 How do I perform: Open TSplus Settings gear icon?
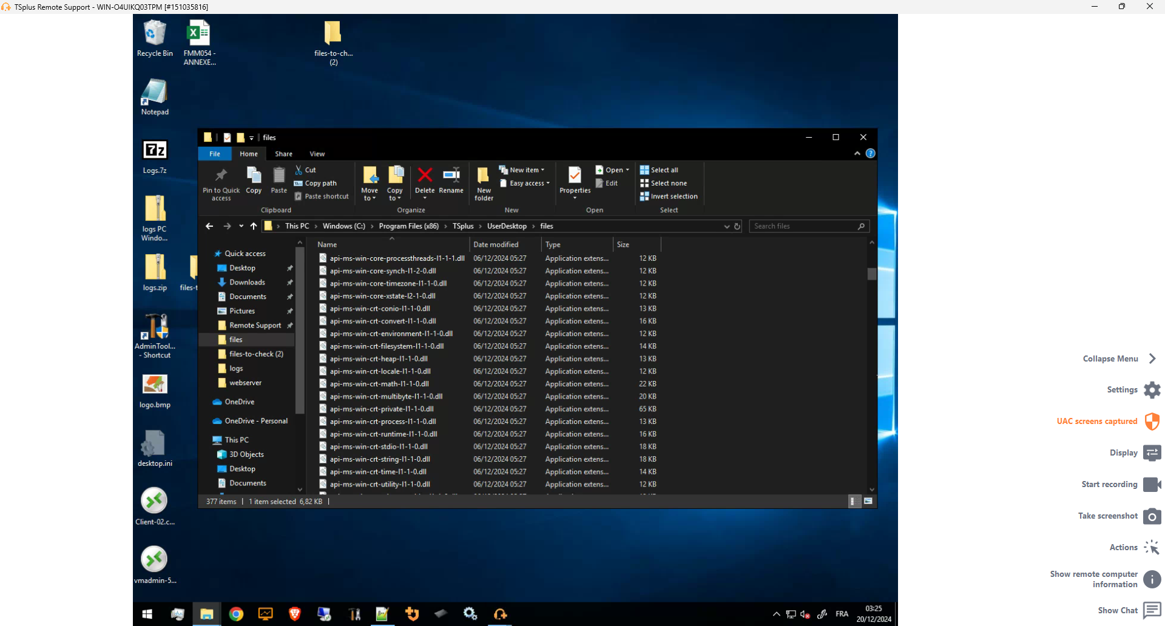1152,390
